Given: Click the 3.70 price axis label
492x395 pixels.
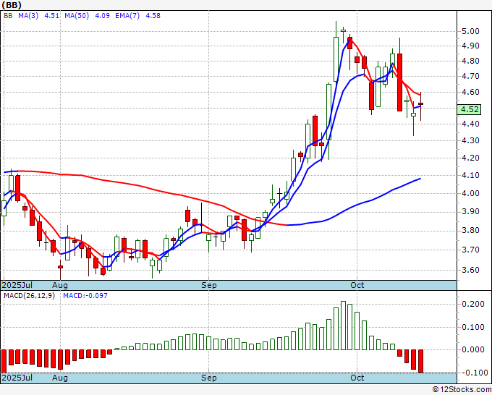Looking at the screenshot, I should click(x=470, y=250).
